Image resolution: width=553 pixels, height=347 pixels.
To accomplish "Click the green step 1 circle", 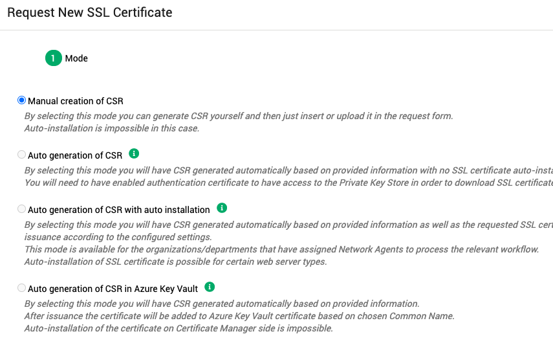I will (x=53, y=58).
